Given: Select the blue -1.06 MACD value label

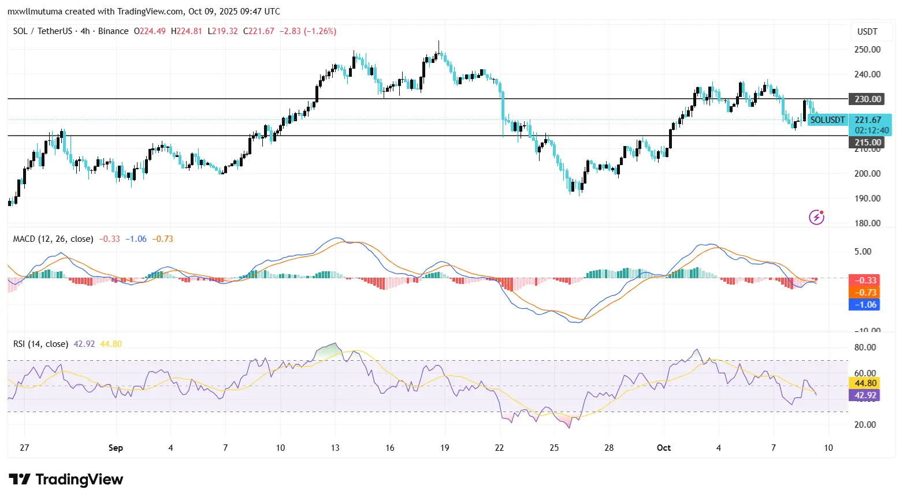Looking at the screenshot, I should pos(864,305).
